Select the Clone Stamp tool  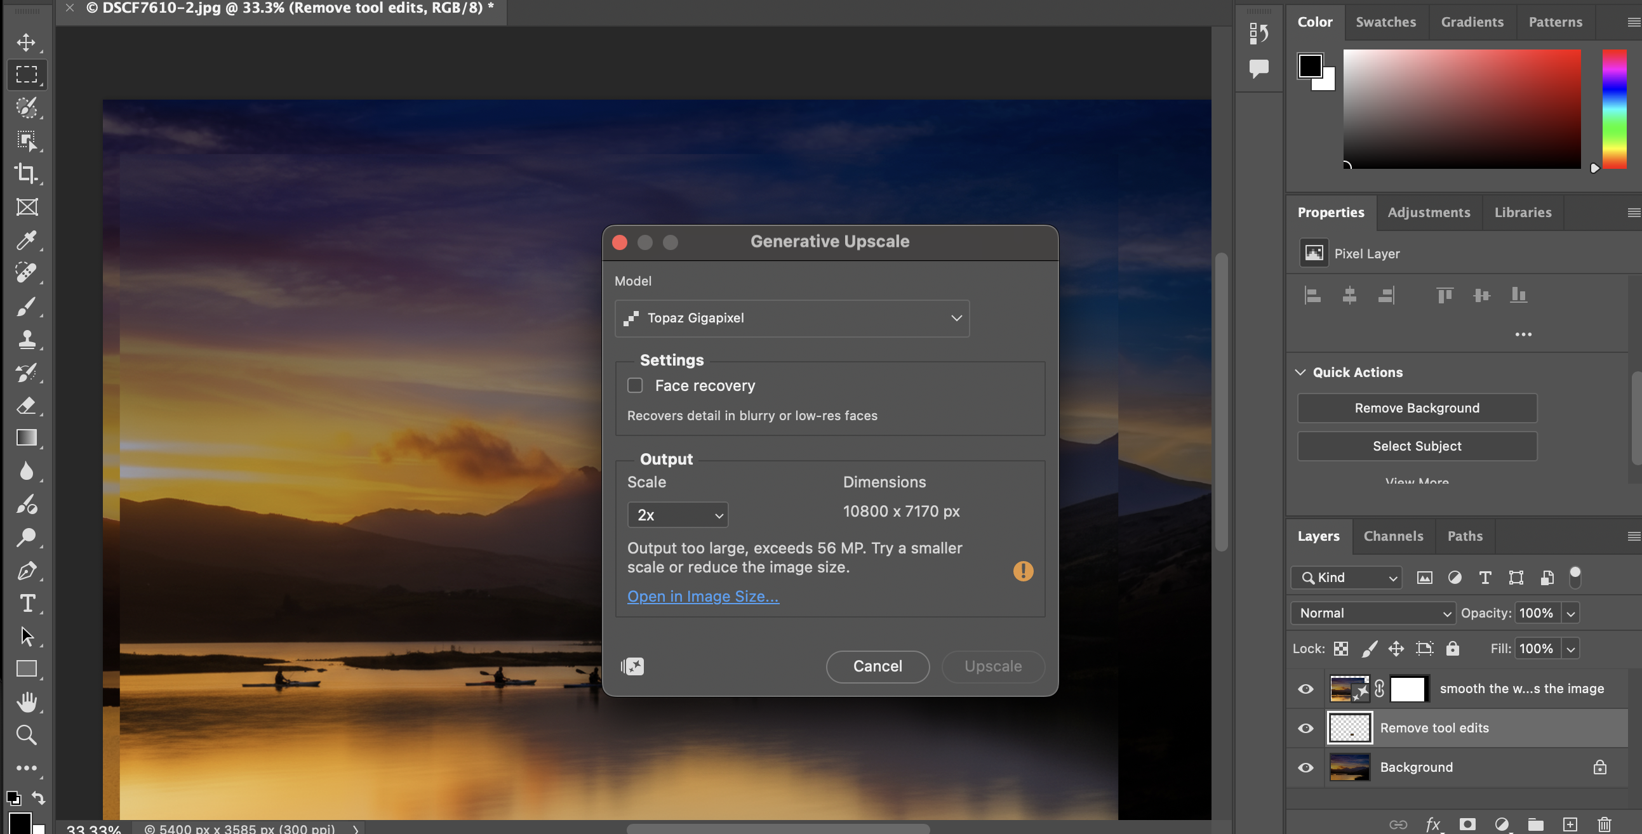(26, 339)
